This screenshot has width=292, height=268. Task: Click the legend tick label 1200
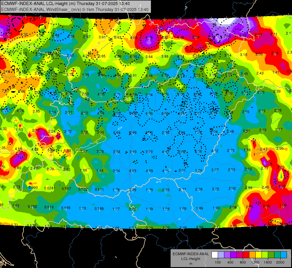[255, 262]
